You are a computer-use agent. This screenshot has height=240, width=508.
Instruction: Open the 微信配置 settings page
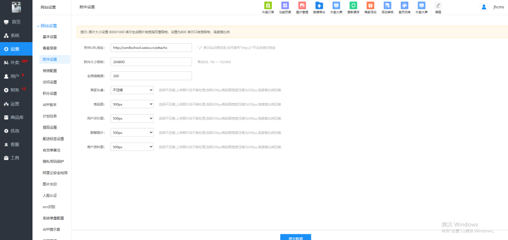coord(50,71)
